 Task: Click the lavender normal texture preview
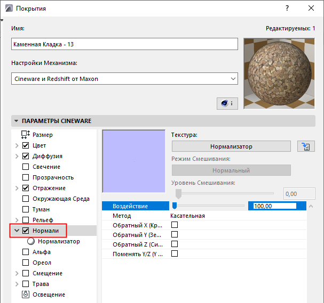(x=133, y=161)
